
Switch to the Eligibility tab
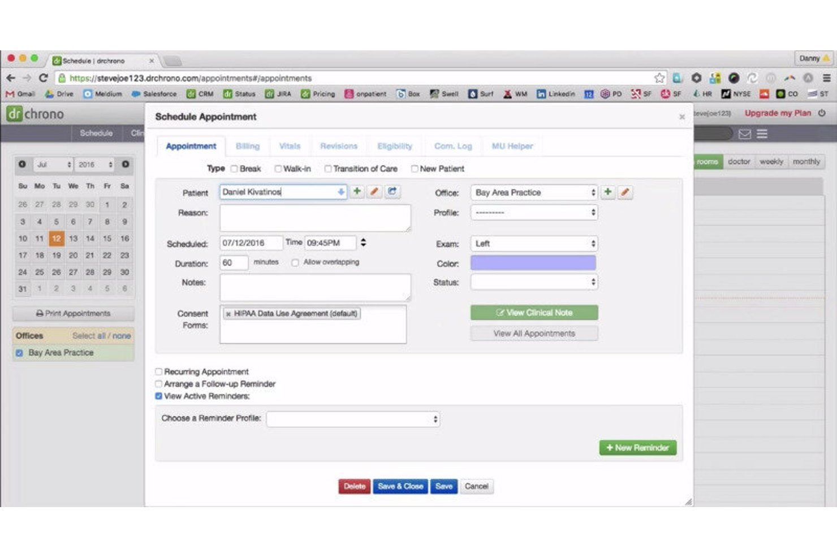395,146
